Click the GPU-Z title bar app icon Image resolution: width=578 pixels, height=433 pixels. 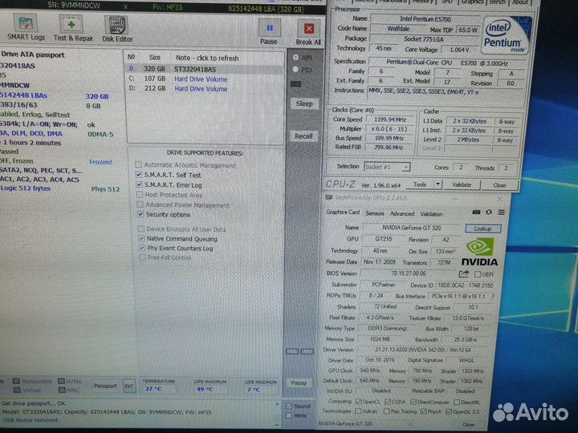(329, 197)
